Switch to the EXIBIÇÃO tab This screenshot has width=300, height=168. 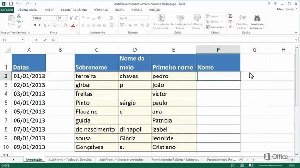(x=154, y=10)
